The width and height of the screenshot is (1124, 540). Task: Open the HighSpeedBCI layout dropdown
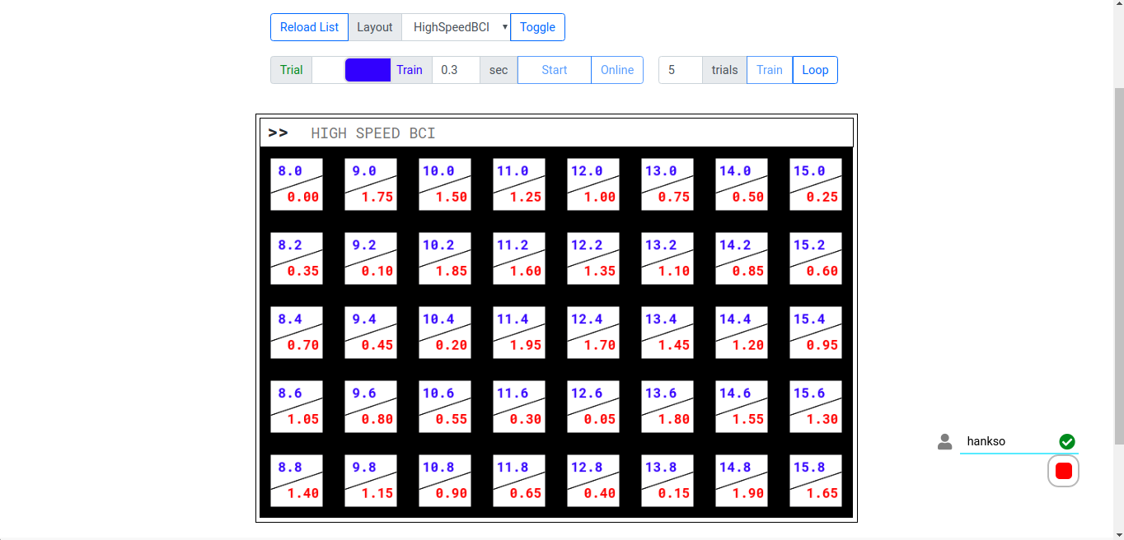tap(456, 27)
